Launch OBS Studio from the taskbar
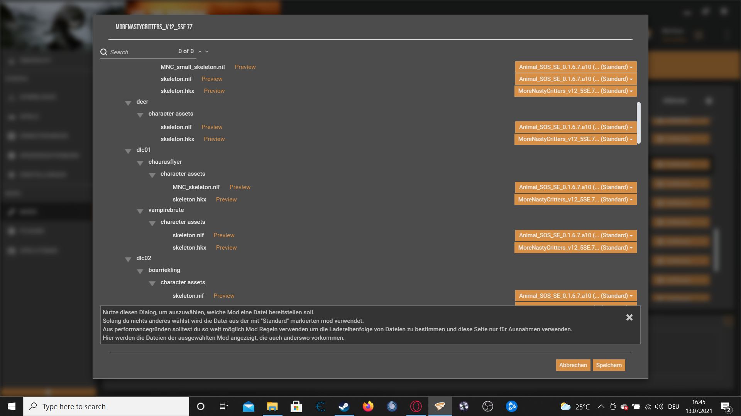 coord(488,406)
